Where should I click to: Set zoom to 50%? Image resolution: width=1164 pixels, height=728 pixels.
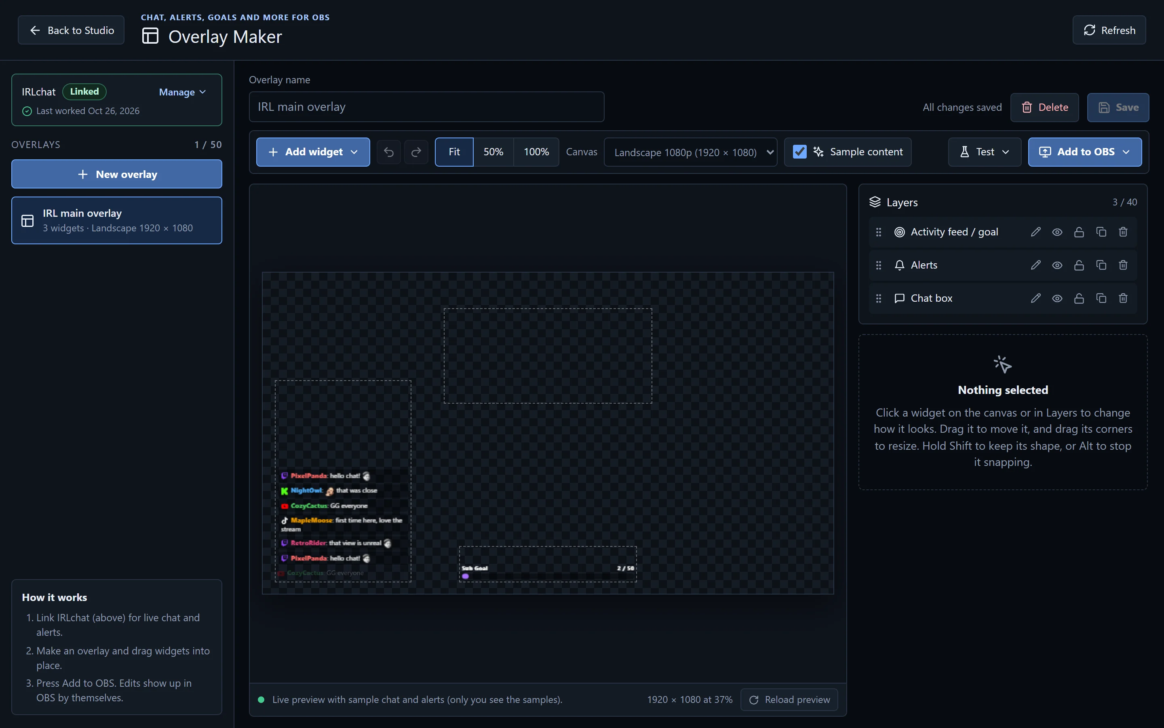pos(493,152)
